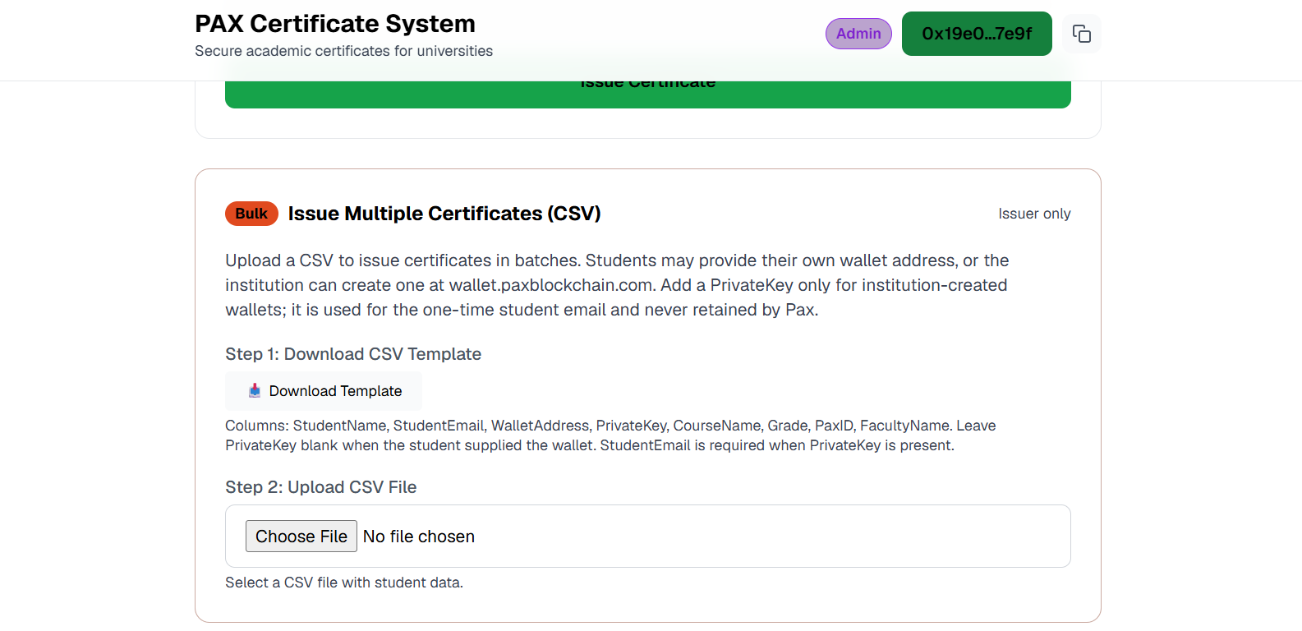The image size is (1302, 631).
Task: Click 'Secure academic certificates for universities' subtitle
Action: 343,51
